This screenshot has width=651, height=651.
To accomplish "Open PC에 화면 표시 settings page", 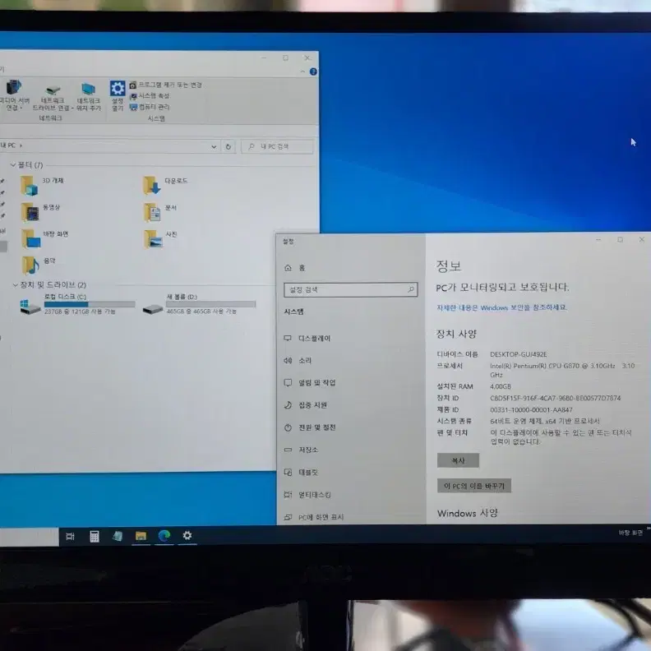I will click(x=314, y=517).
